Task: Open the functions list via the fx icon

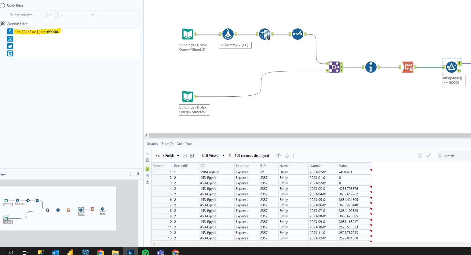Action: pyautogui.click(x=10, y=31)
